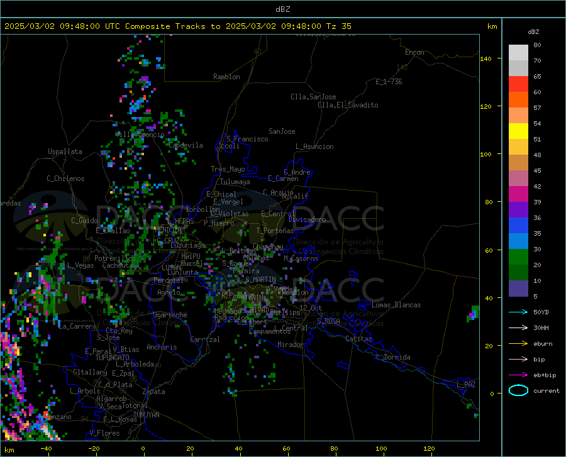Screen dimensions: 566x457
Task: Click the 0 km mark on right axis
Action: [492, 394]
